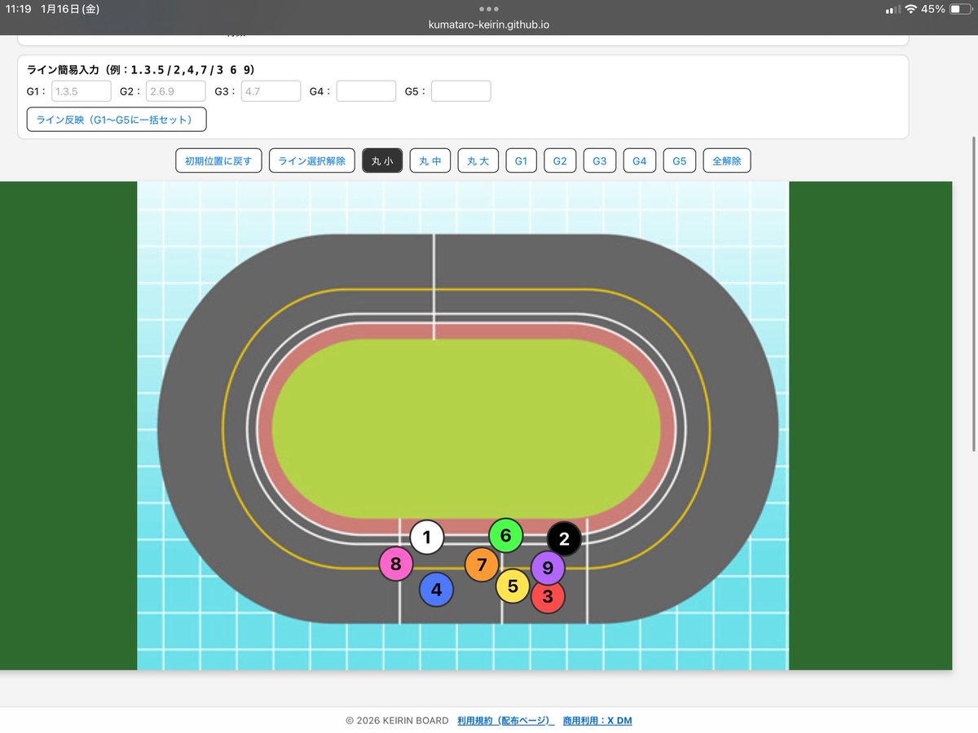
Task: Activate the G2 group button in toolbar
Action: coord(560,161)
